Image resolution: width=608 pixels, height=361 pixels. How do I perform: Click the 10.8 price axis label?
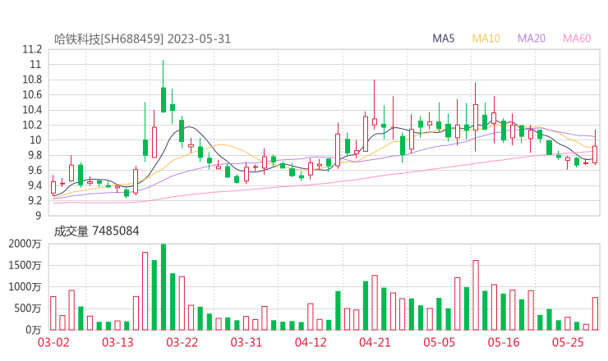click(32, 80)
